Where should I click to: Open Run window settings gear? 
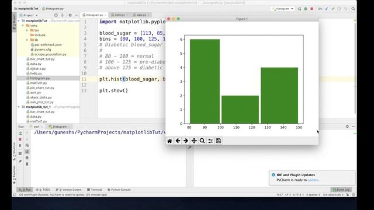tap(347, 127)
